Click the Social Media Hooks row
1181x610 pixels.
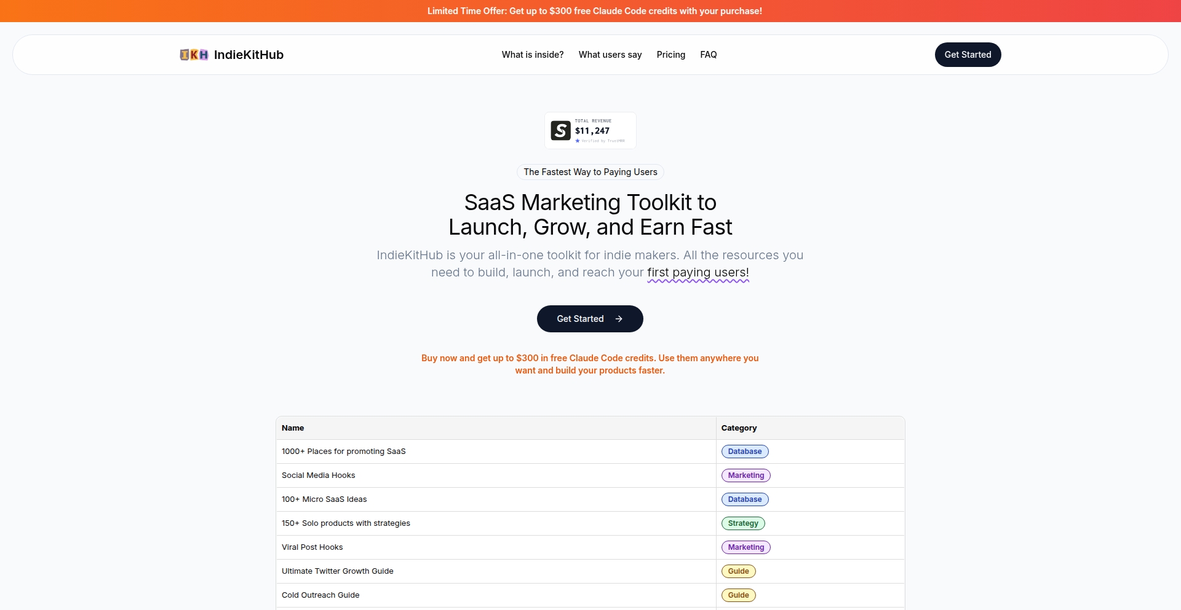click(x=318, y=475)
